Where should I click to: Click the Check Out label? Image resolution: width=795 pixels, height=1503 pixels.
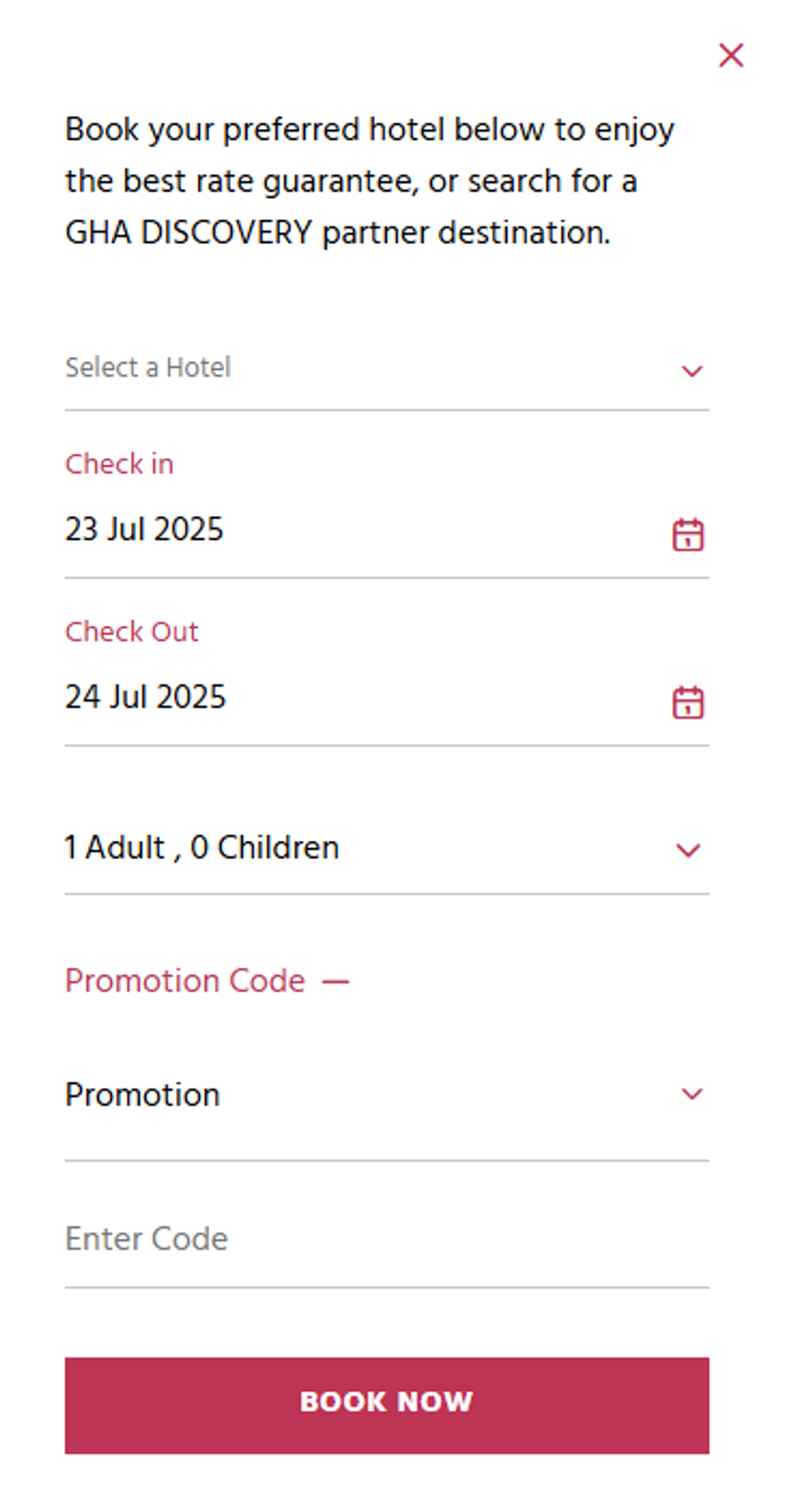pyautogui.click(x=132, y=632)
